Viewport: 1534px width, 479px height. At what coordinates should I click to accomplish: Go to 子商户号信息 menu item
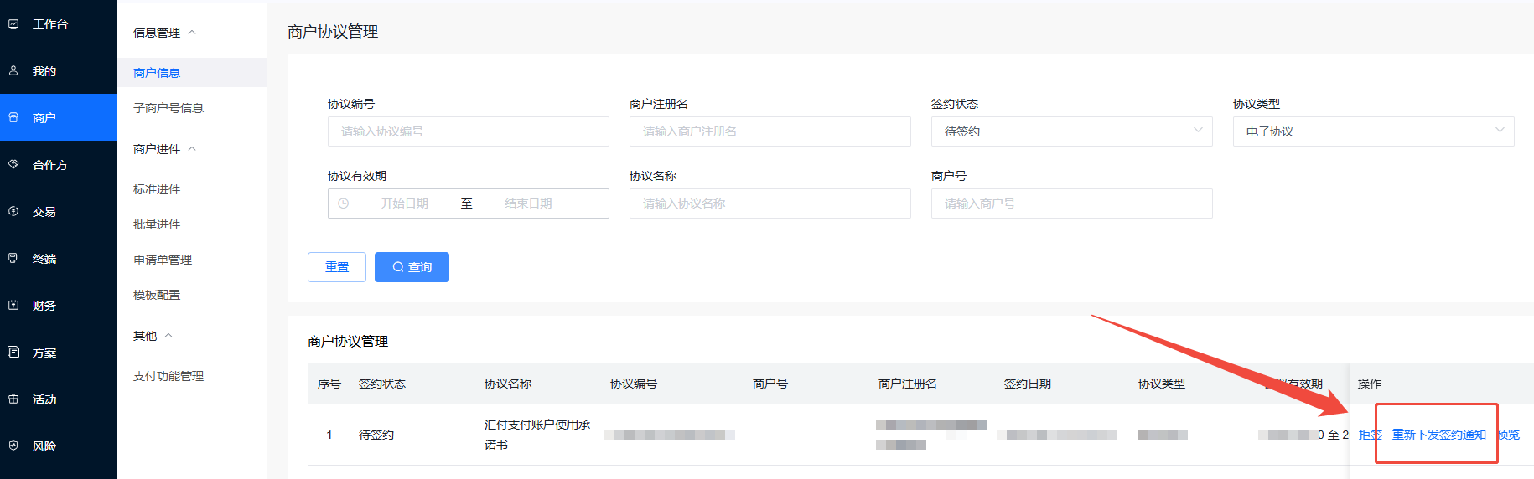[168, 108]
